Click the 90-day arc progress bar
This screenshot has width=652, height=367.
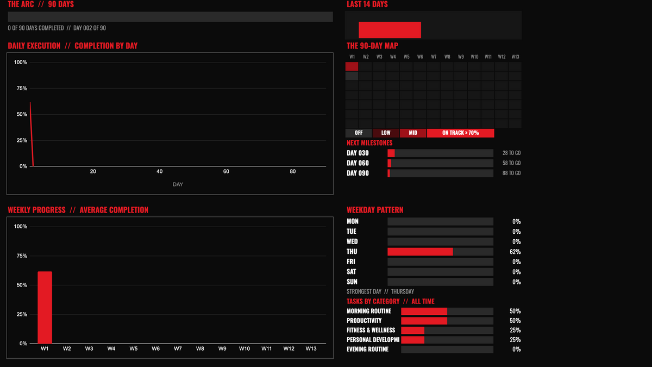170,17
